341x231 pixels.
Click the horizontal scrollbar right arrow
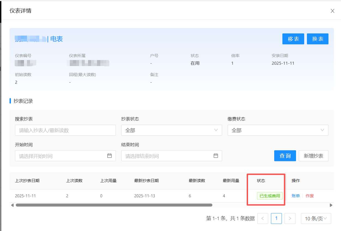(x=331, y=205)
